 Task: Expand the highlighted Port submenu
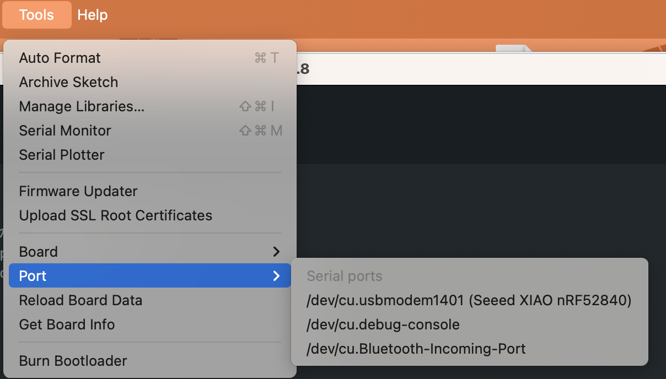[33, 276]
